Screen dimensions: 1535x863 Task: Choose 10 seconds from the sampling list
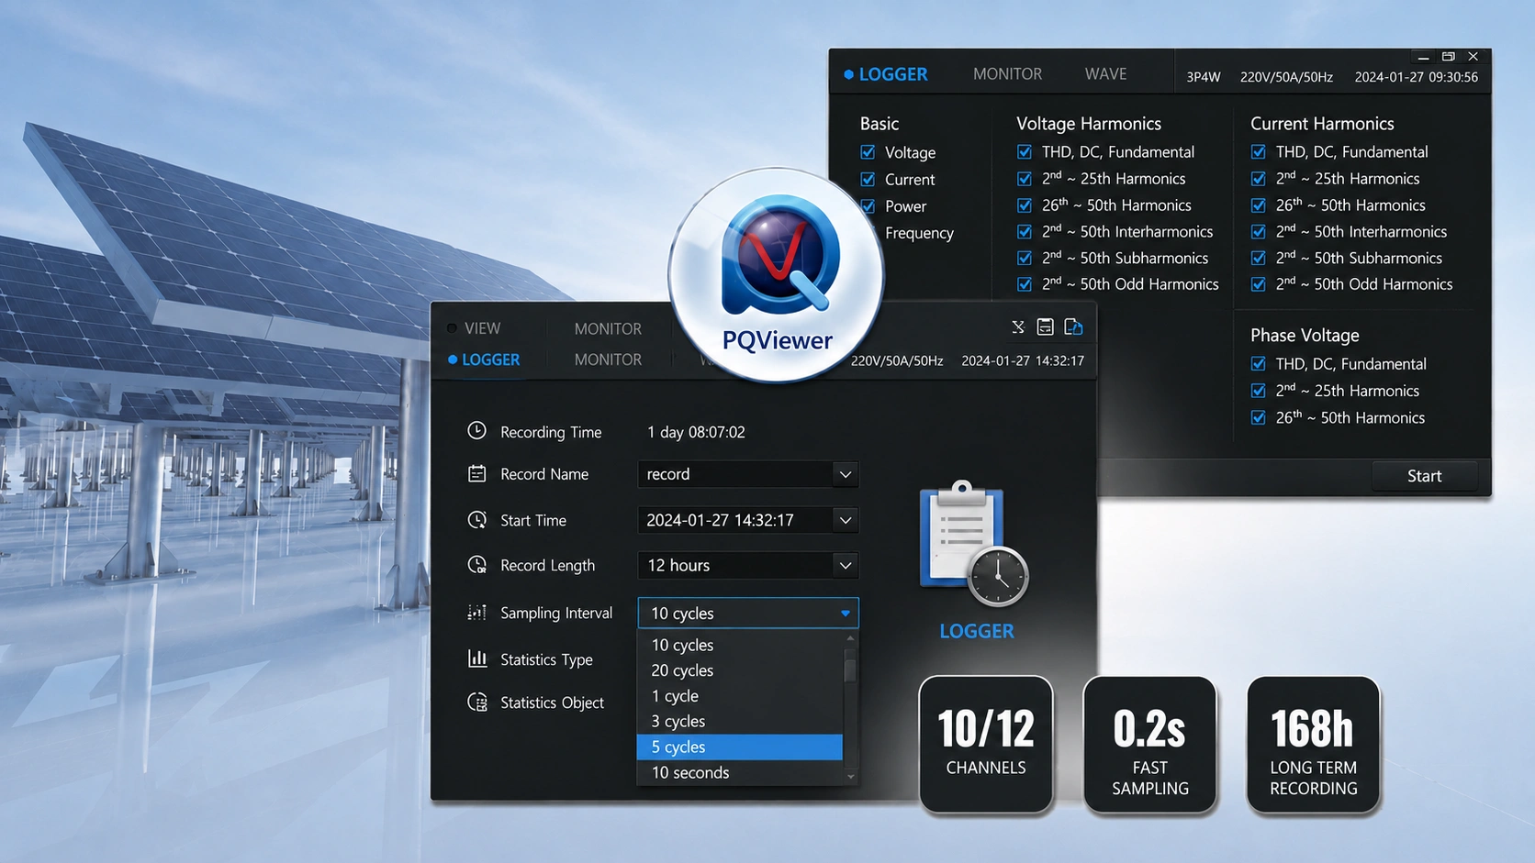point(740,772)
